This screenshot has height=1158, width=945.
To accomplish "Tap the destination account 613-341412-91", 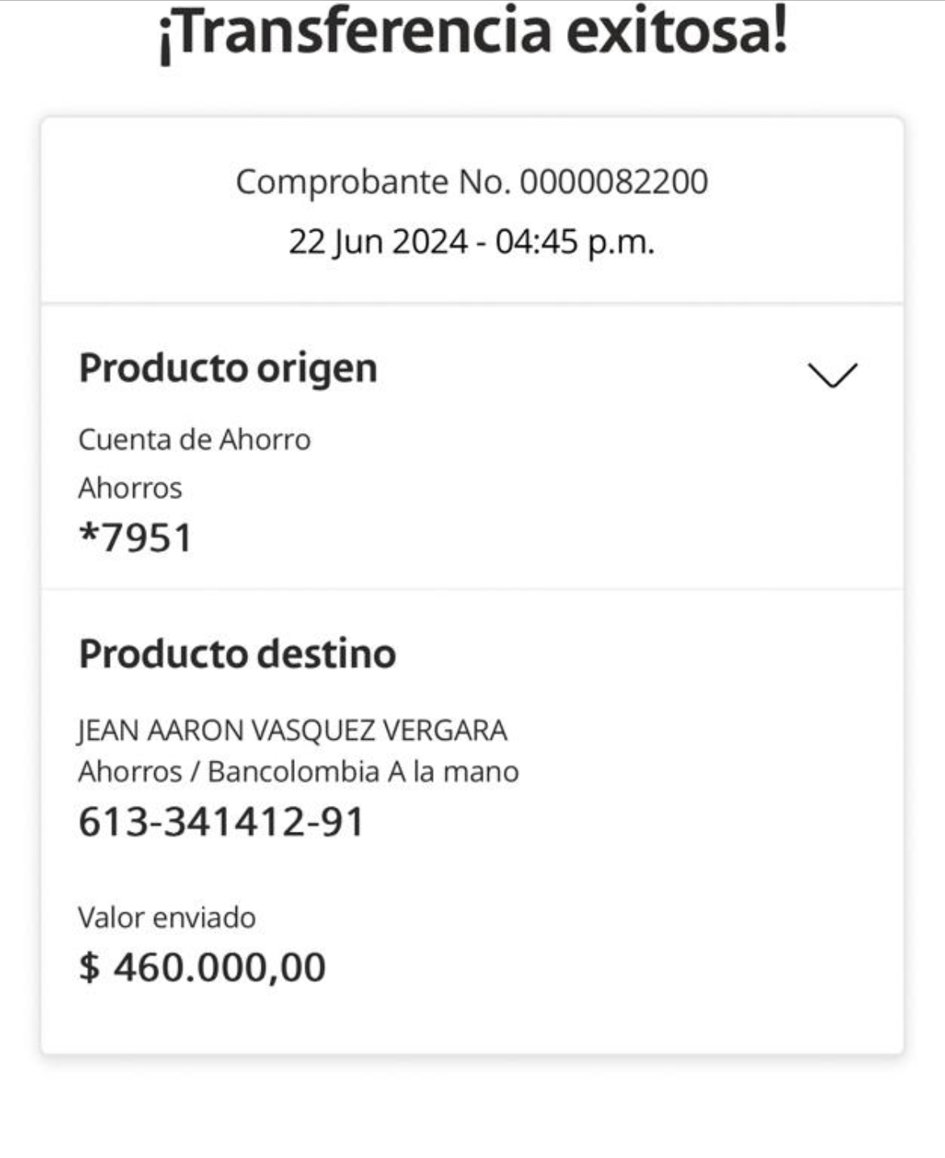I will pos(221,822).
